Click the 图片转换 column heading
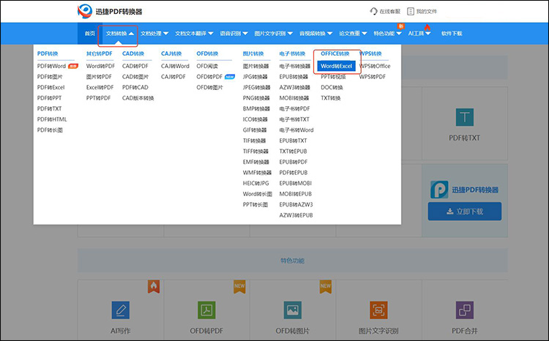The image size is (549, 341). [253, 53]
